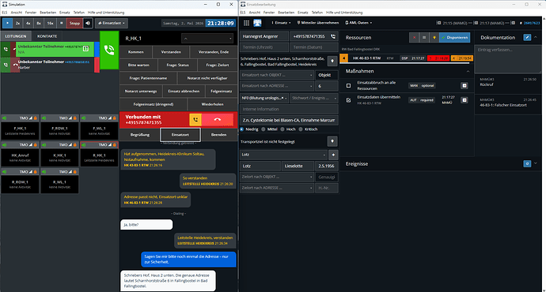Image resolution: width=546 pixels, height=292 pixels.
Task: Click the large green answer-call phone icon
Action: (109, 50)
